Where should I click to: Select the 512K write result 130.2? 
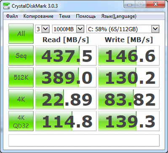pos(129,77)
